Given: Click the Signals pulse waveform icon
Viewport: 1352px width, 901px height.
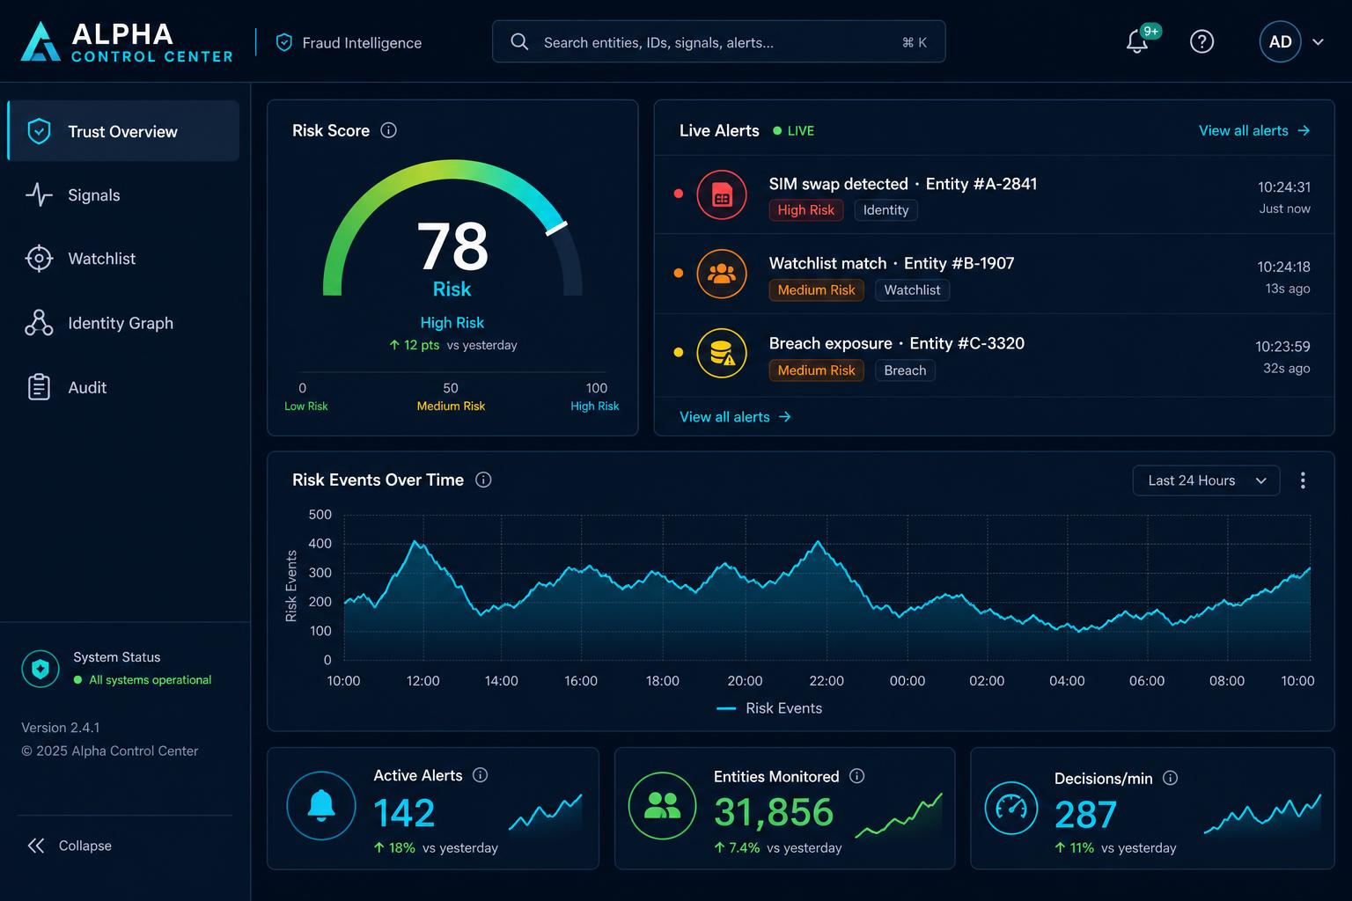Looking at the screenshot, I should [x=39, y=194].
